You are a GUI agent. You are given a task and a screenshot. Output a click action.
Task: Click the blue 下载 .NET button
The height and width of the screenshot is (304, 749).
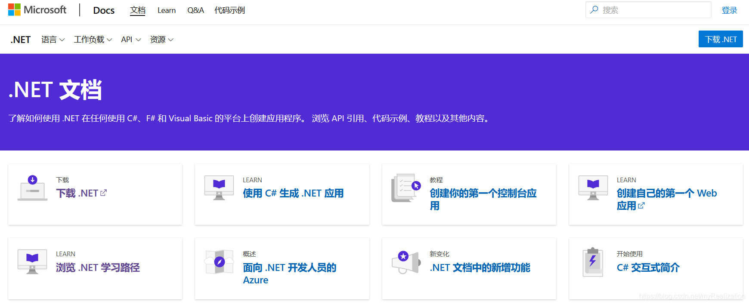(x=721, y=39)
